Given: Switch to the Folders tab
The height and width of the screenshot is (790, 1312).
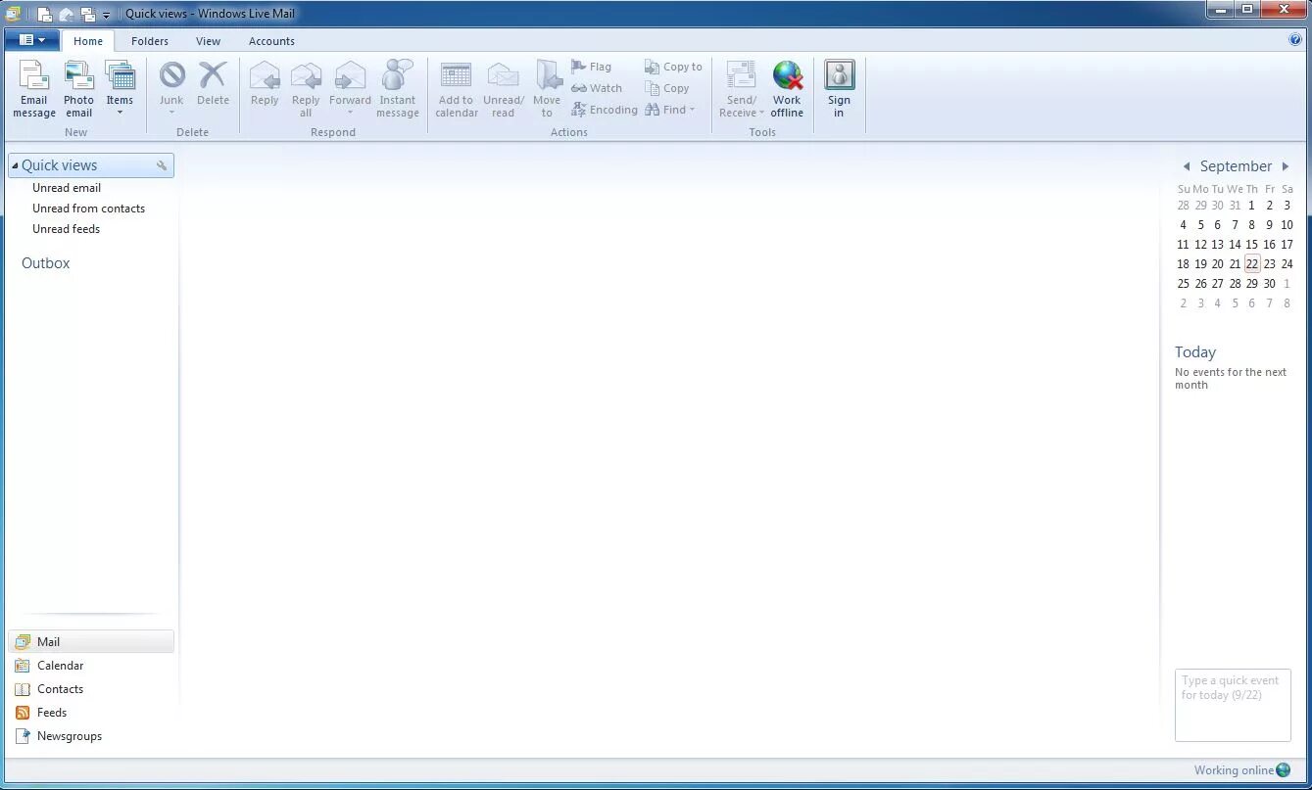Looking at the screenshot, I should (x=150, y=41).
